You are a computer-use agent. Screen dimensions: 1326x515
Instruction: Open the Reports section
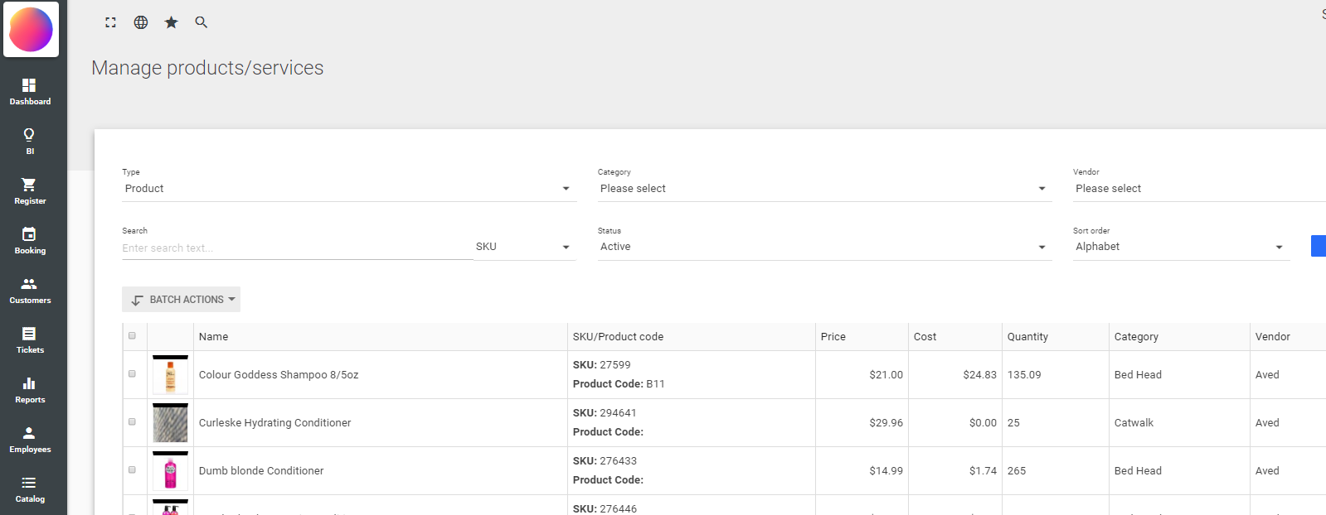[x=30, y=389]
